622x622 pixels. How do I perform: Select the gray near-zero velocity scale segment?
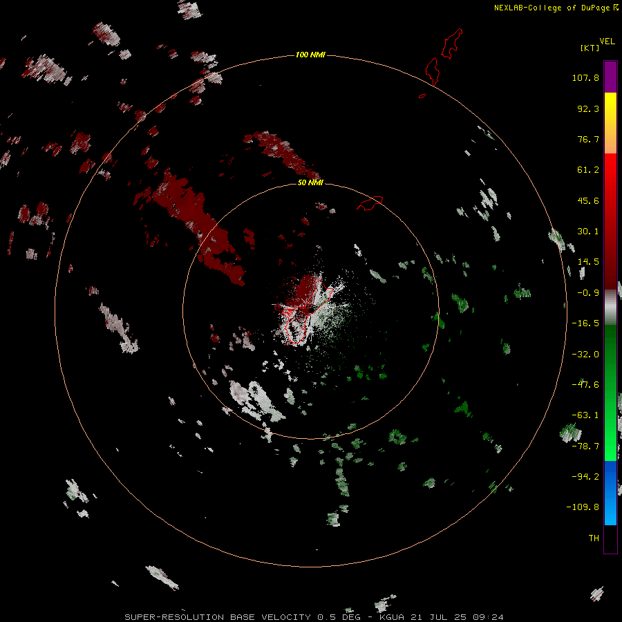(610, 308)
